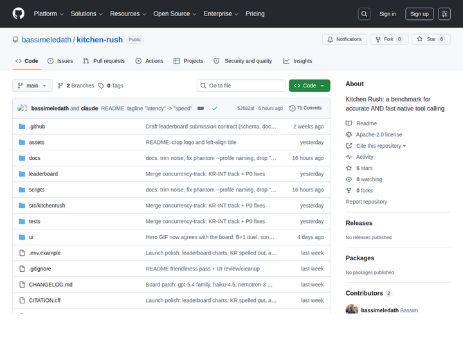
Task: Open the Releases heading link
Action: 359,223
